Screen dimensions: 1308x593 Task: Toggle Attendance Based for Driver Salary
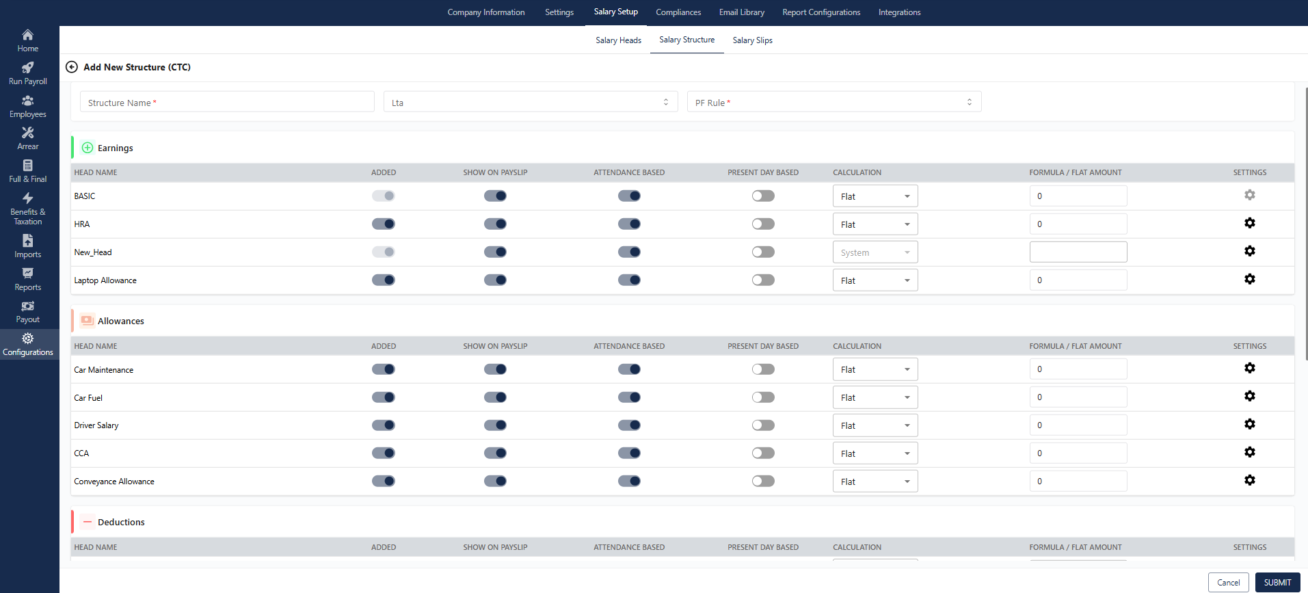629,425
